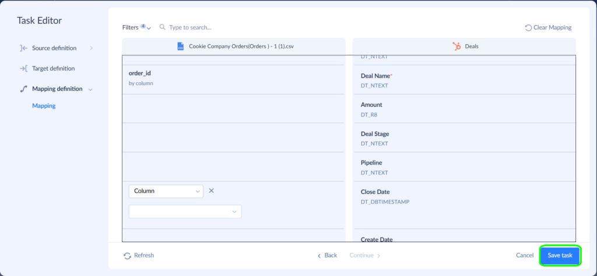
Task: Select the order_id source row
Action: [x=233, y=79]
